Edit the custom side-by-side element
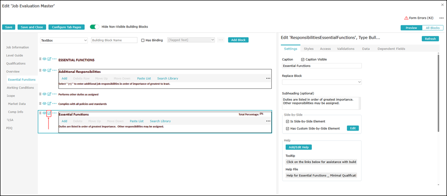This screenshot has height=196, width=447. click(x=353, y=128)
